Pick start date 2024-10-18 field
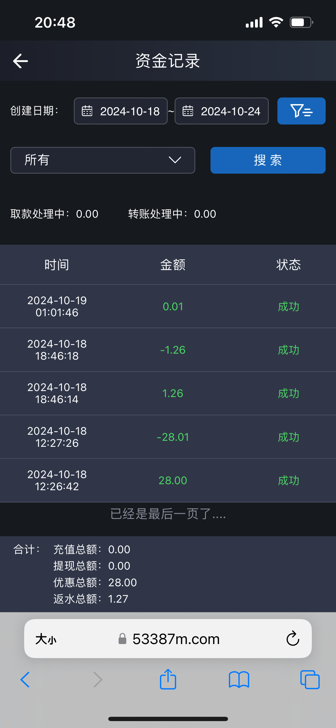Viewport: 336px width, 728px height. point(130,111)
